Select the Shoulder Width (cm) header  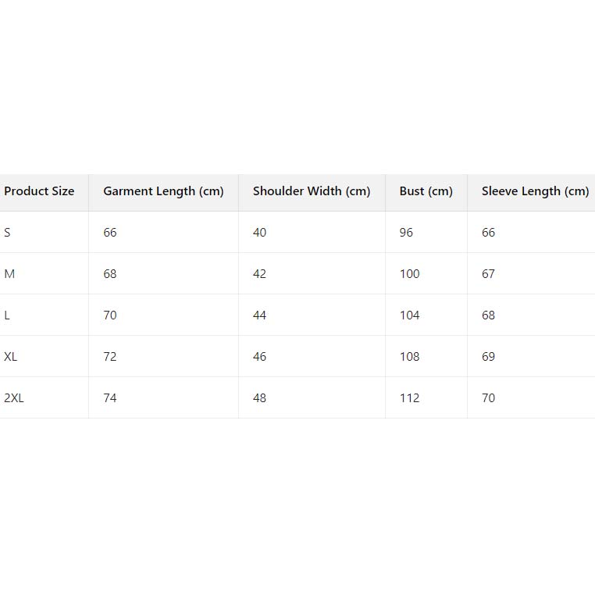tap(312, 191)
